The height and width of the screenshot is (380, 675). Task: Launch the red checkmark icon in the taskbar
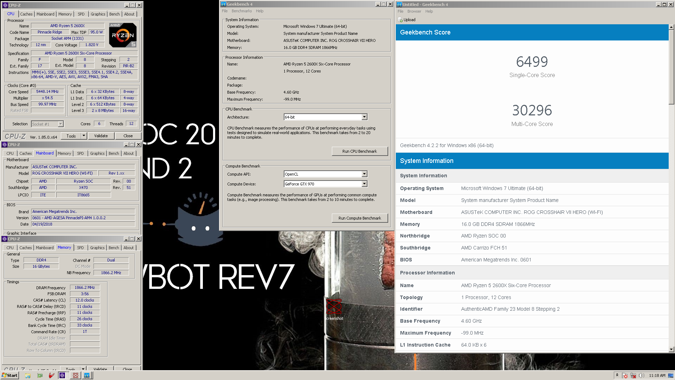click(x=51, y=375)
